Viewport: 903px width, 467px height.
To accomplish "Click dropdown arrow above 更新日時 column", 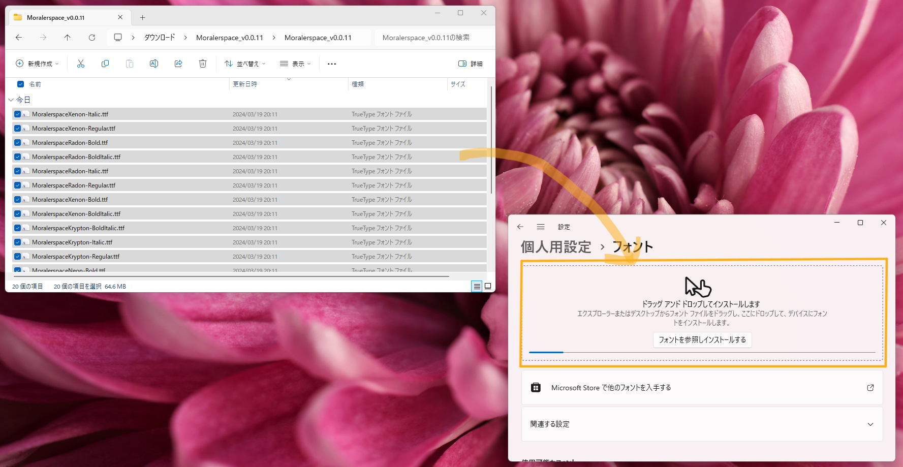I will 289,79.
